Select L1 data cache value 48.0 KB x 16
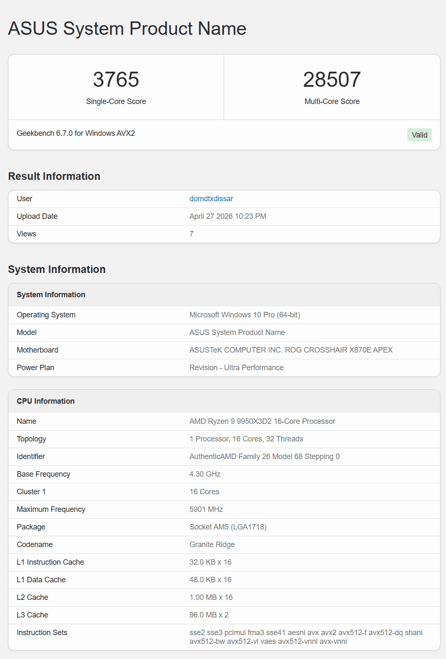Image resolution: width=446 pixels, height=659 pixels. pos(210,580)
